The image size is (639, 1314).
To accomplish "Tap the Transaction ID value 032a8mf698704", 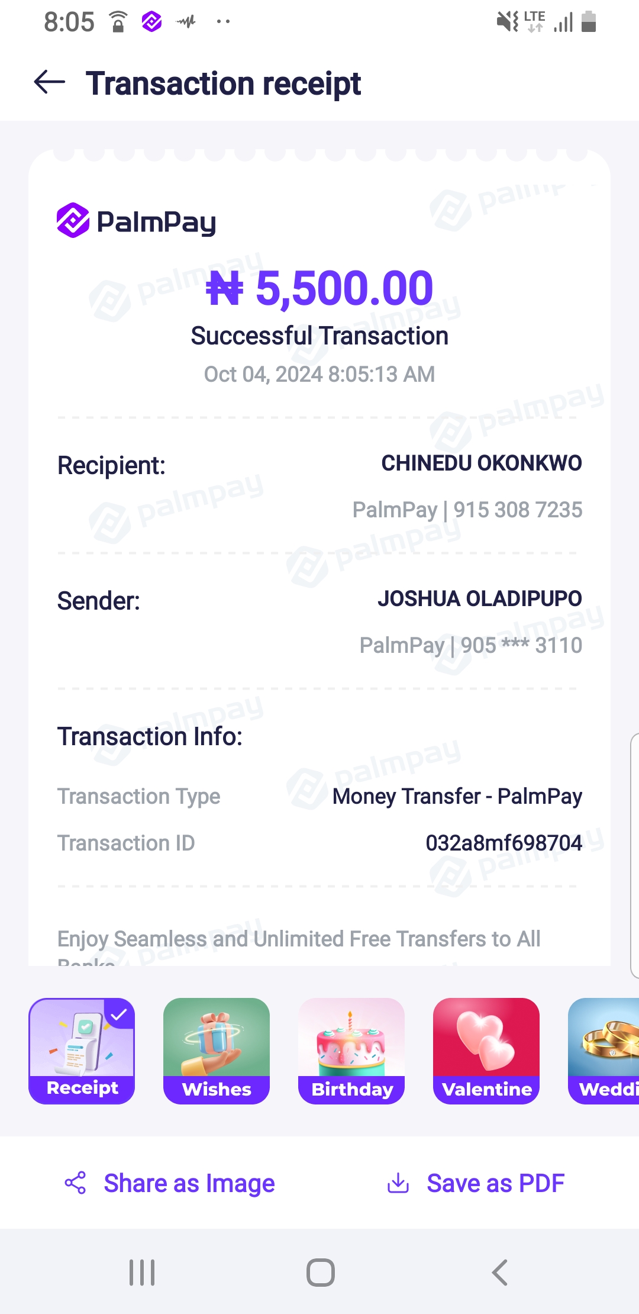I will pos(504,843).
